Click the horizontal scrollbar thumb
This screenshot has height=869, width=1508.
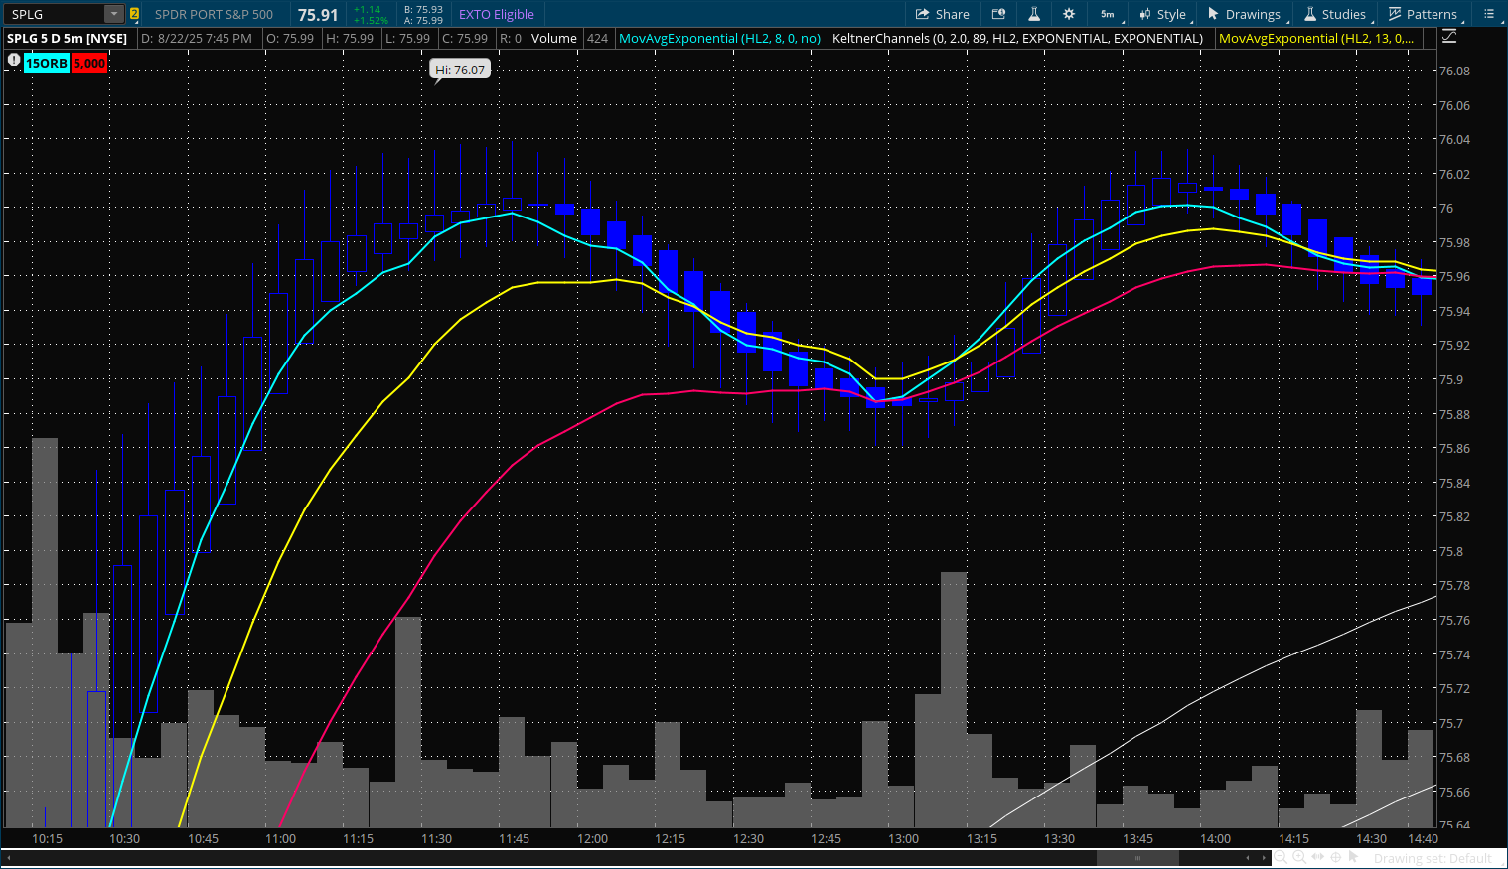coord(1137,857)
